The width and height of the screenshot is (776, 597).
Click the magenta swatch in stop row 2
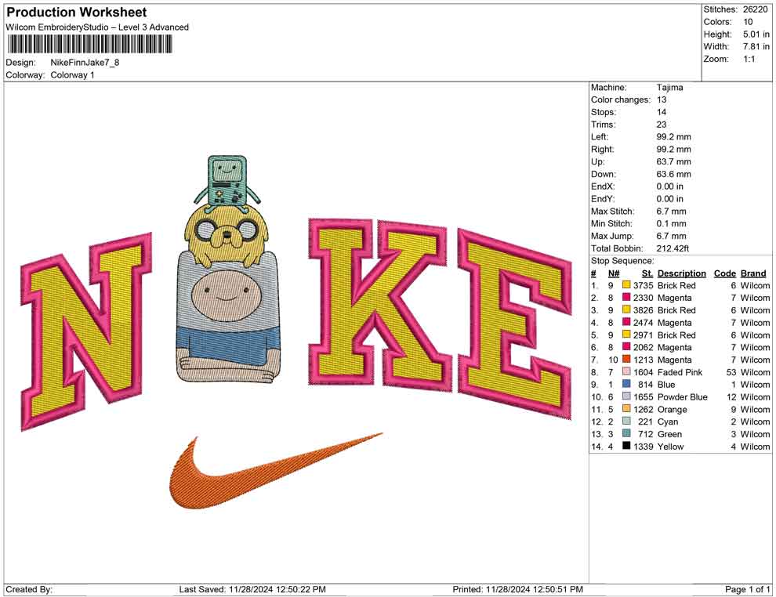626,298
